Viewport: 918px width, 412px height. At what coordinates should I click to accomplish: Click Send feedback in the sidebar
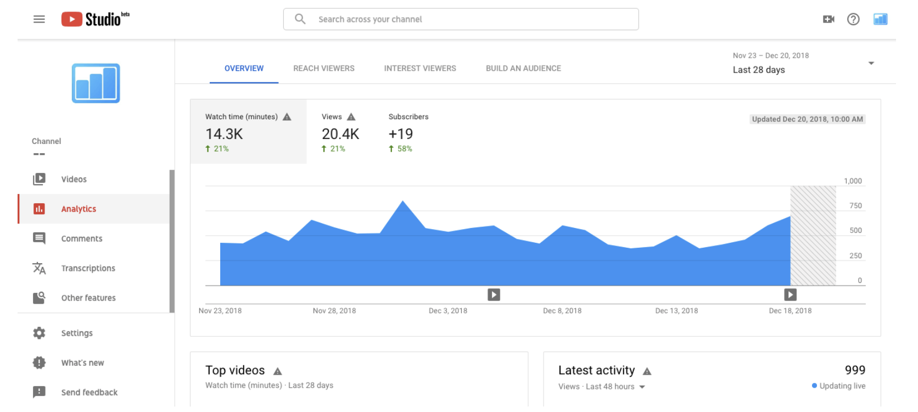click(x=89, y=392)
